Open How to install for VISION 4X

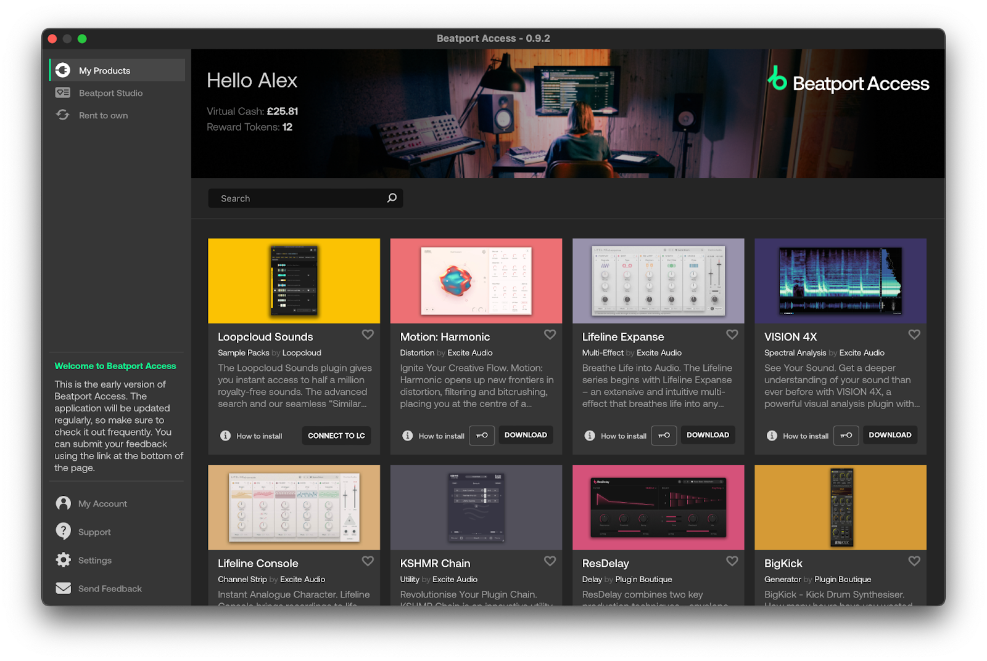pyautogui.click(x=806, y=436)
